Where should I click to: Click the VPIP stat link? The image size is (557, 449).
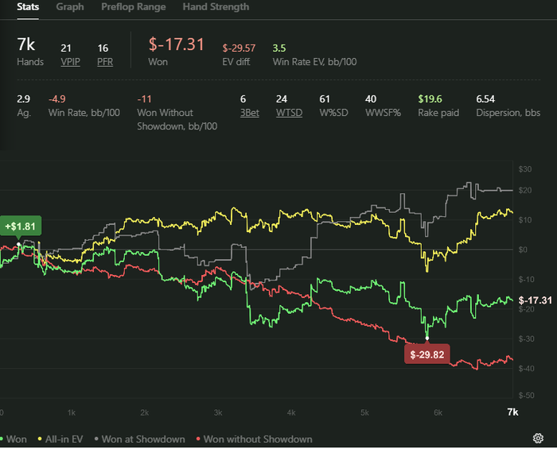click(70, 62)
